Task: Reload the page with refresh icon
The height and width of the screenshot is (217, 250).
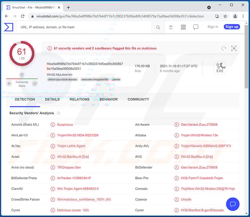Action: coord(23,16)
